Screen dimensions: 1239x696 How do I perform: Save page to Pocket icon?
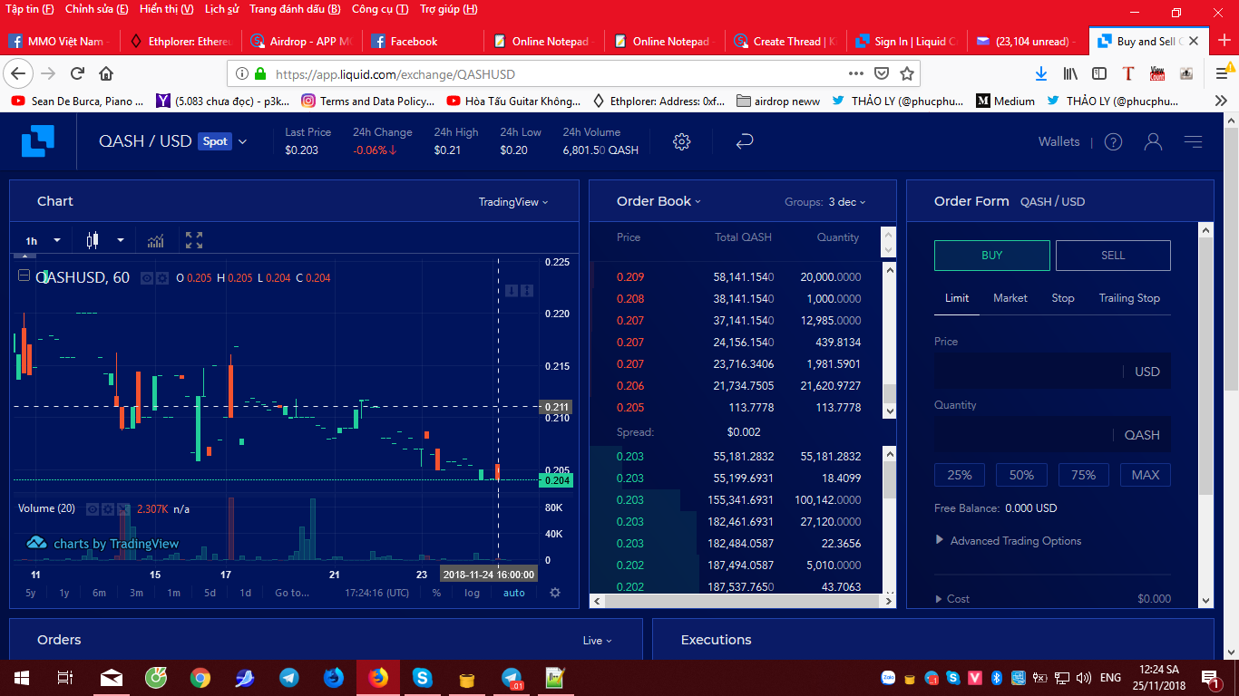point(881,73)
